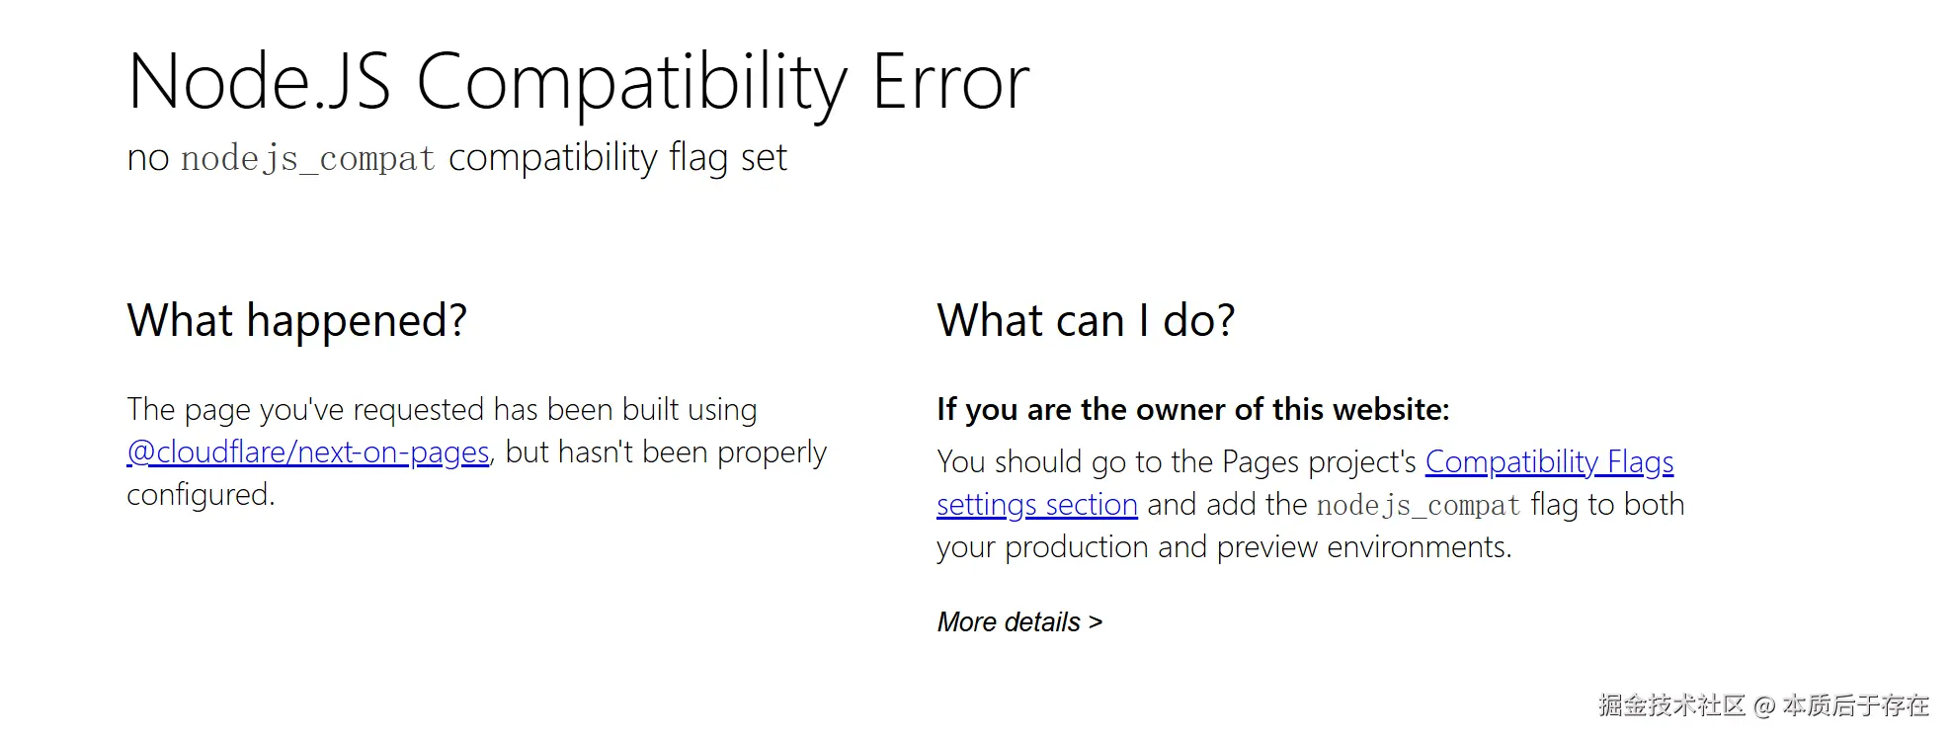Click the "compatibility flag set" subtitle text
Image resolution: width=1951 pixels, height=740 pixels.
[617, 157]
